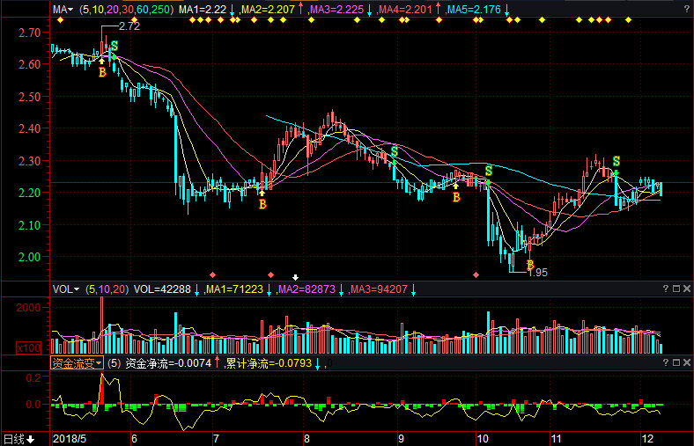
Task: Expand the 资金流变 indicator selector
Action: (76, 362)
